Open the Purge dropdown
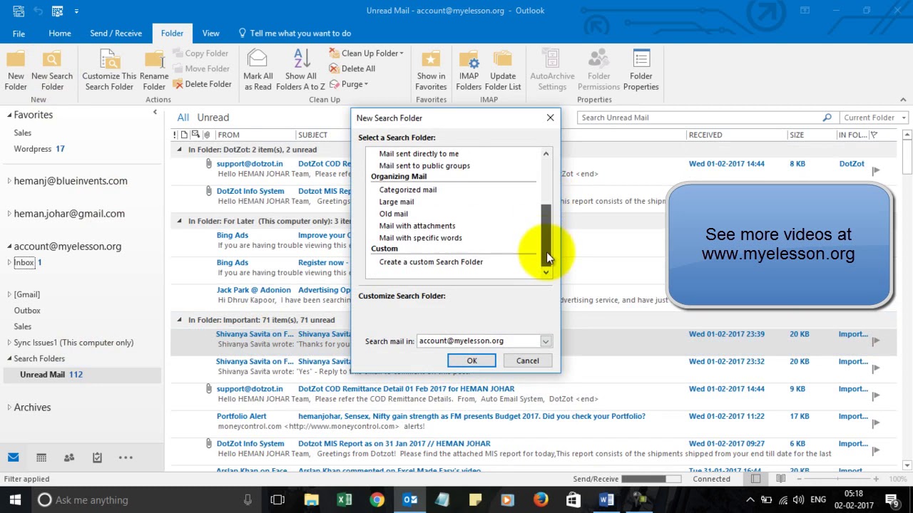Image resolution: width=913 pixels, height=513 pixels. (349, 84)
